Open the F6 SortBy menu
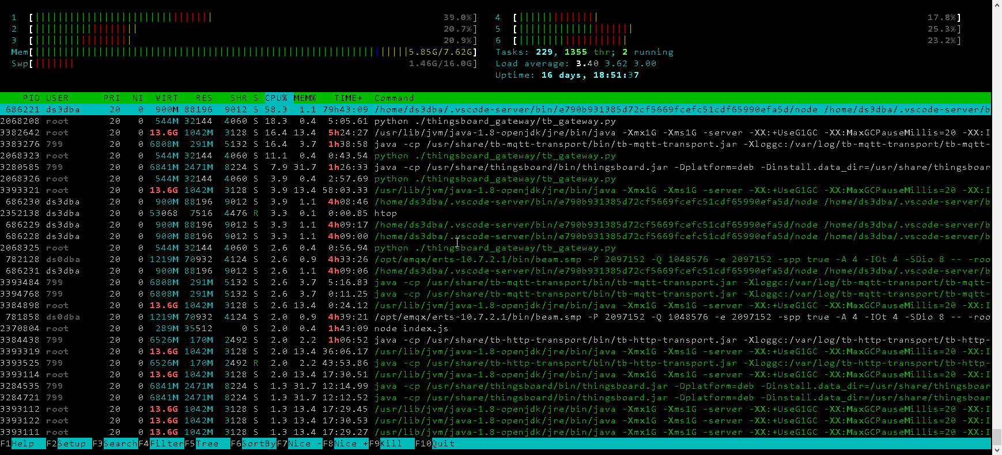 click(x=254, y=443)
